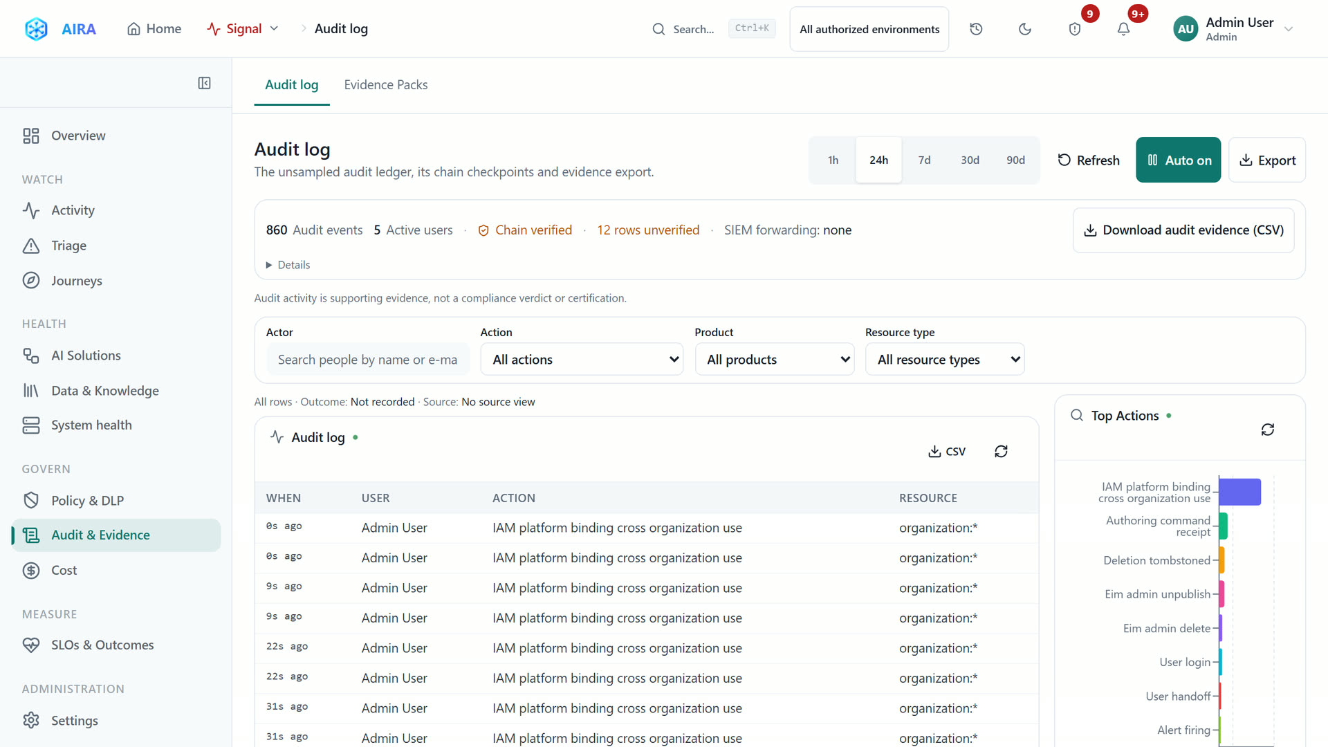1328x747 pixels.
Task: Click the Authoring command receipt green bar
Action: 1224,526
